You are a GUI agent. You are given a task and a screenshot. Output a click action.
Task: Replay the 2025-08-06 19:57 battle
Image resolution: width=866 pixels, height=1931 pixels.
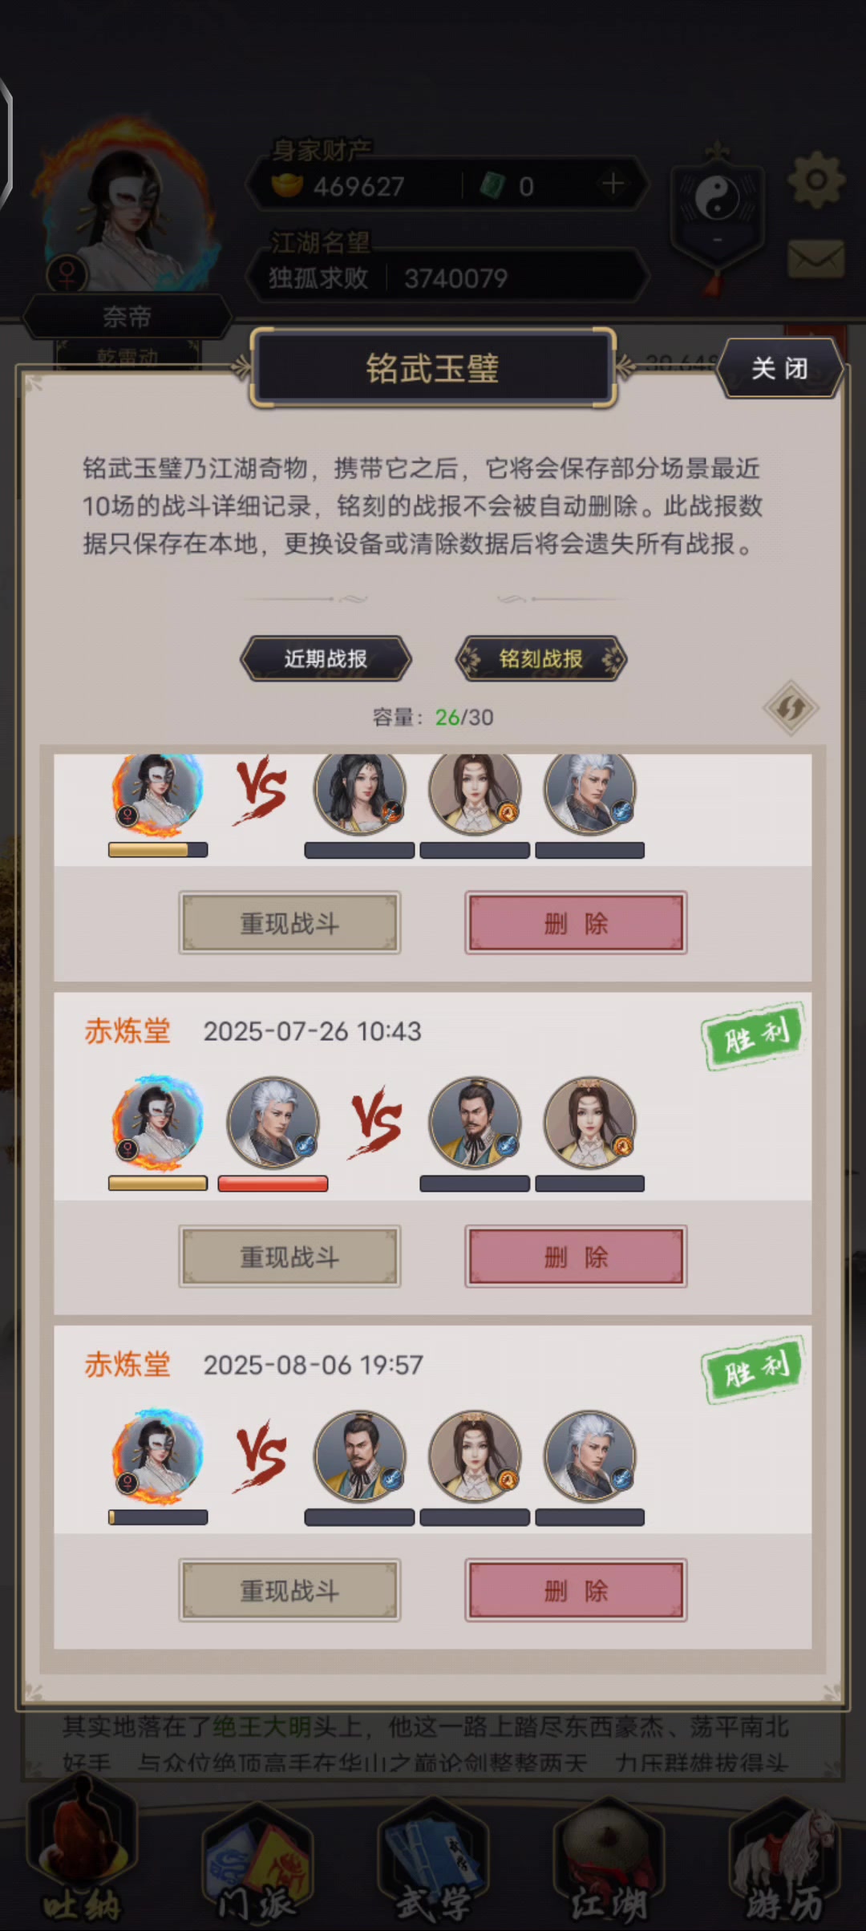pos(289,1590)
